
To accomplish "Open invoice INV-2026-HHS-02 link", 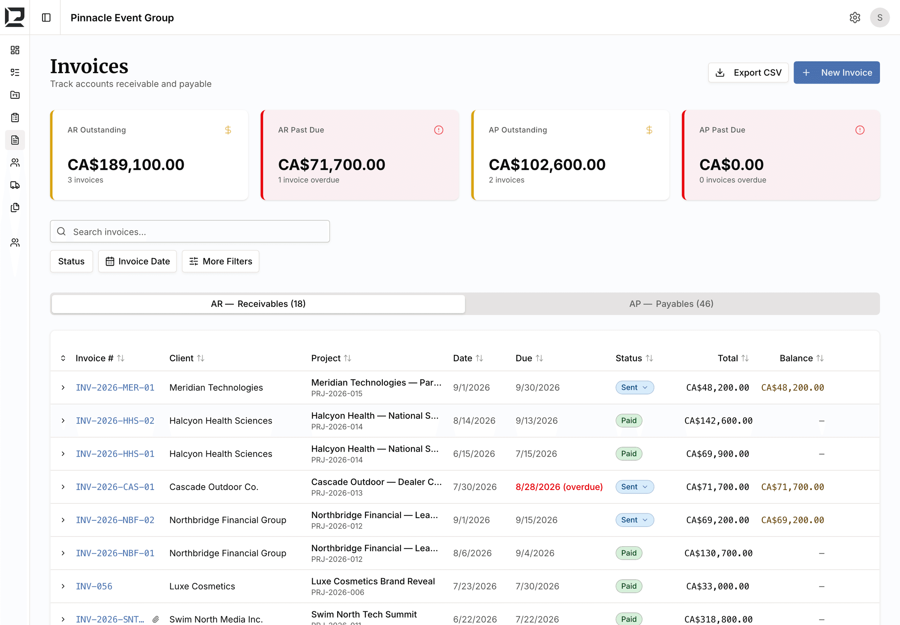I will coord(115,420).
